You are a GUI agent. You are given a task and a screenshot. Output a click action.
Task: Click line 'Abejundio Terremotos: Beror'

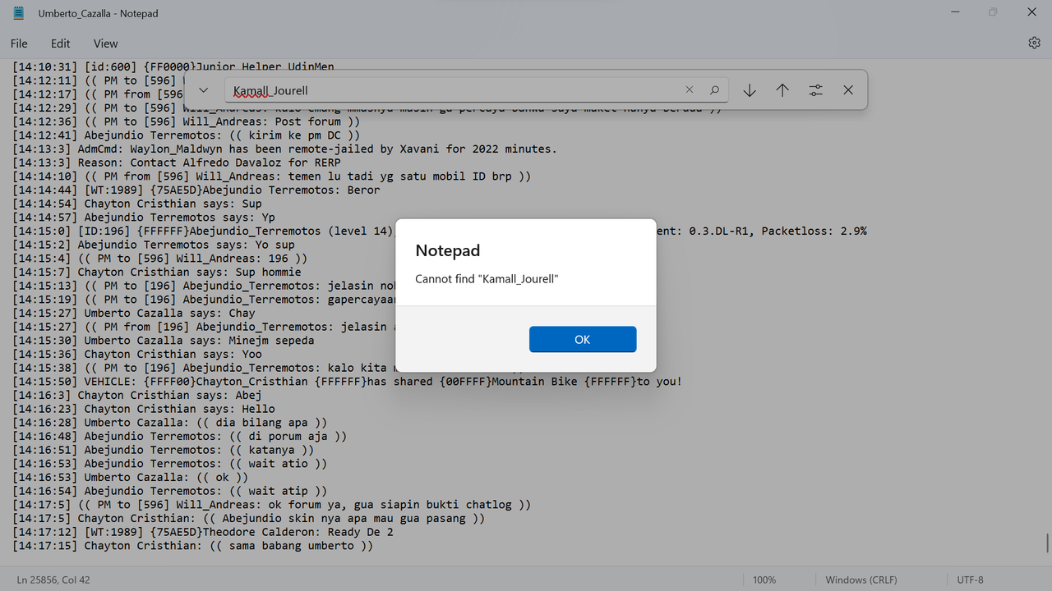click(x=196, y=190)
